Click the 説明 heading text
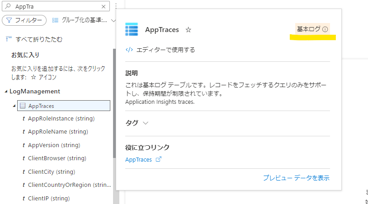This screenshot has width=368, height=204. [132, 73]
